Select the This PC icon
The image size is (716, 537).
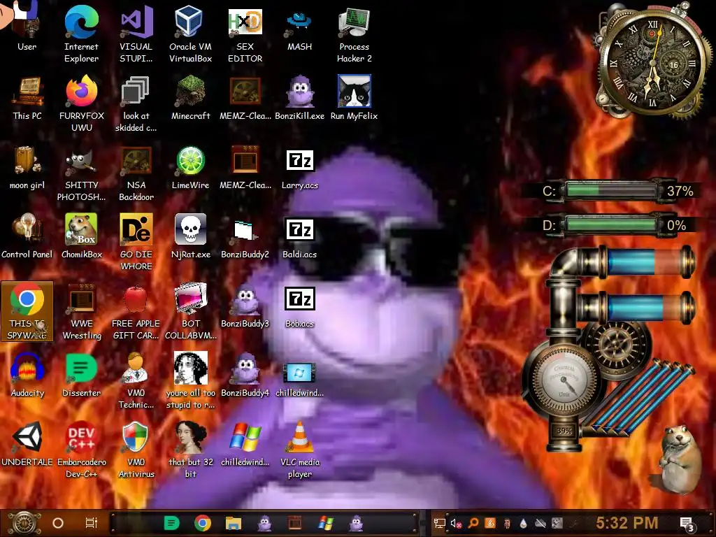point(27,98)
